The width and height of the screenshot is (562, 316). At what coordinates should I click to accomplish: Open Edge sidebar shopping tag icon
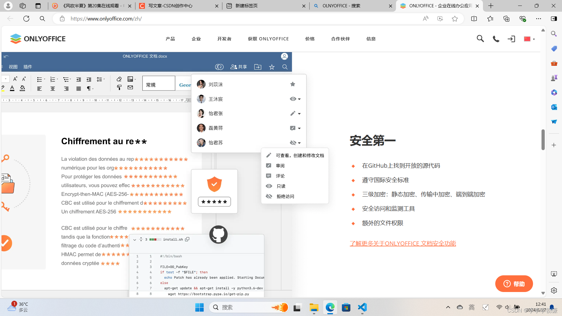(x=554, y=49)
